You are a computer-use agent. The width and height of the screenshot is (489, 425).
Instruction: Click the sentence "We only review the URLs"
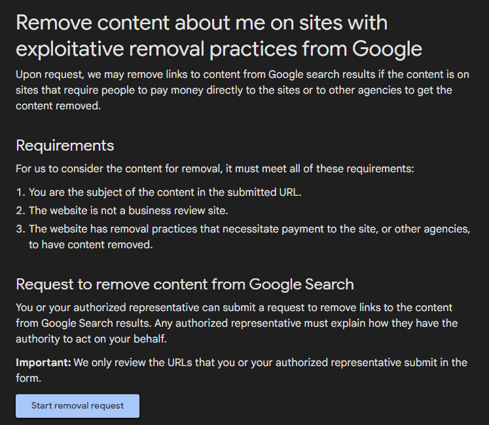point(270,362)
